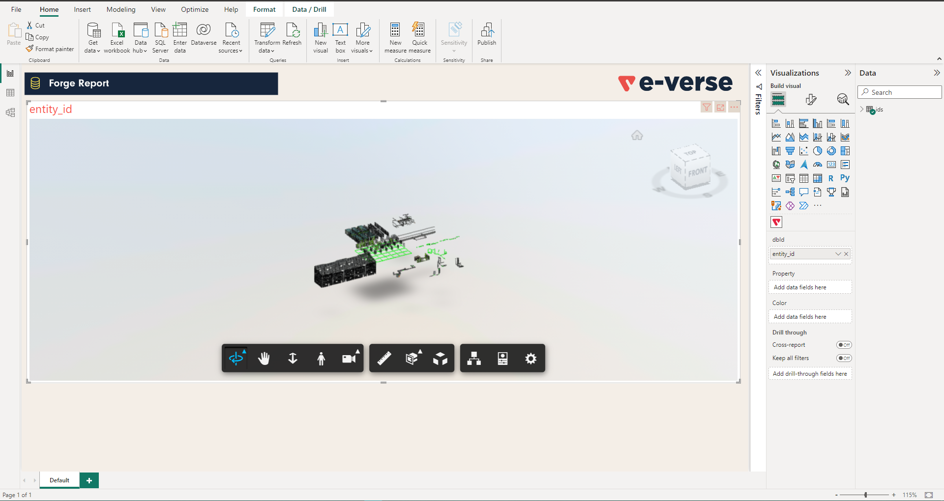944x501 pixels.
Task: Select the Matrix visual icon
Action: tap(818, 178)
